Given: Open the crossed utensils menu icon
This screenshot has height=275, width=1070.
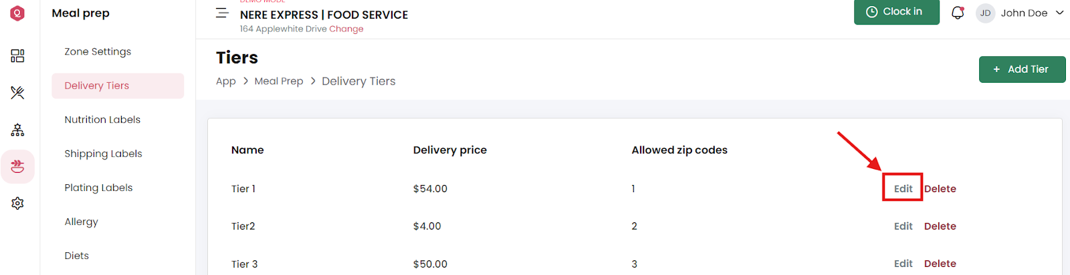Looking at the screenshot, I should tap(17, 93).
